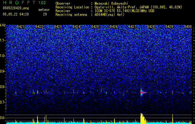Click the 'Observer' field label
Screen dimensions: 195x124
[63, 3]
